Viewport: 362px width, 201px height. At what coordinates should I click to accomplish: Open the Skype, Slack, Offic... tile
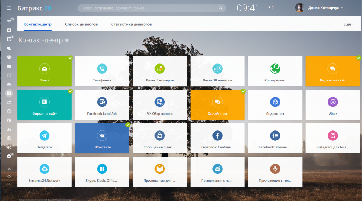102,172
